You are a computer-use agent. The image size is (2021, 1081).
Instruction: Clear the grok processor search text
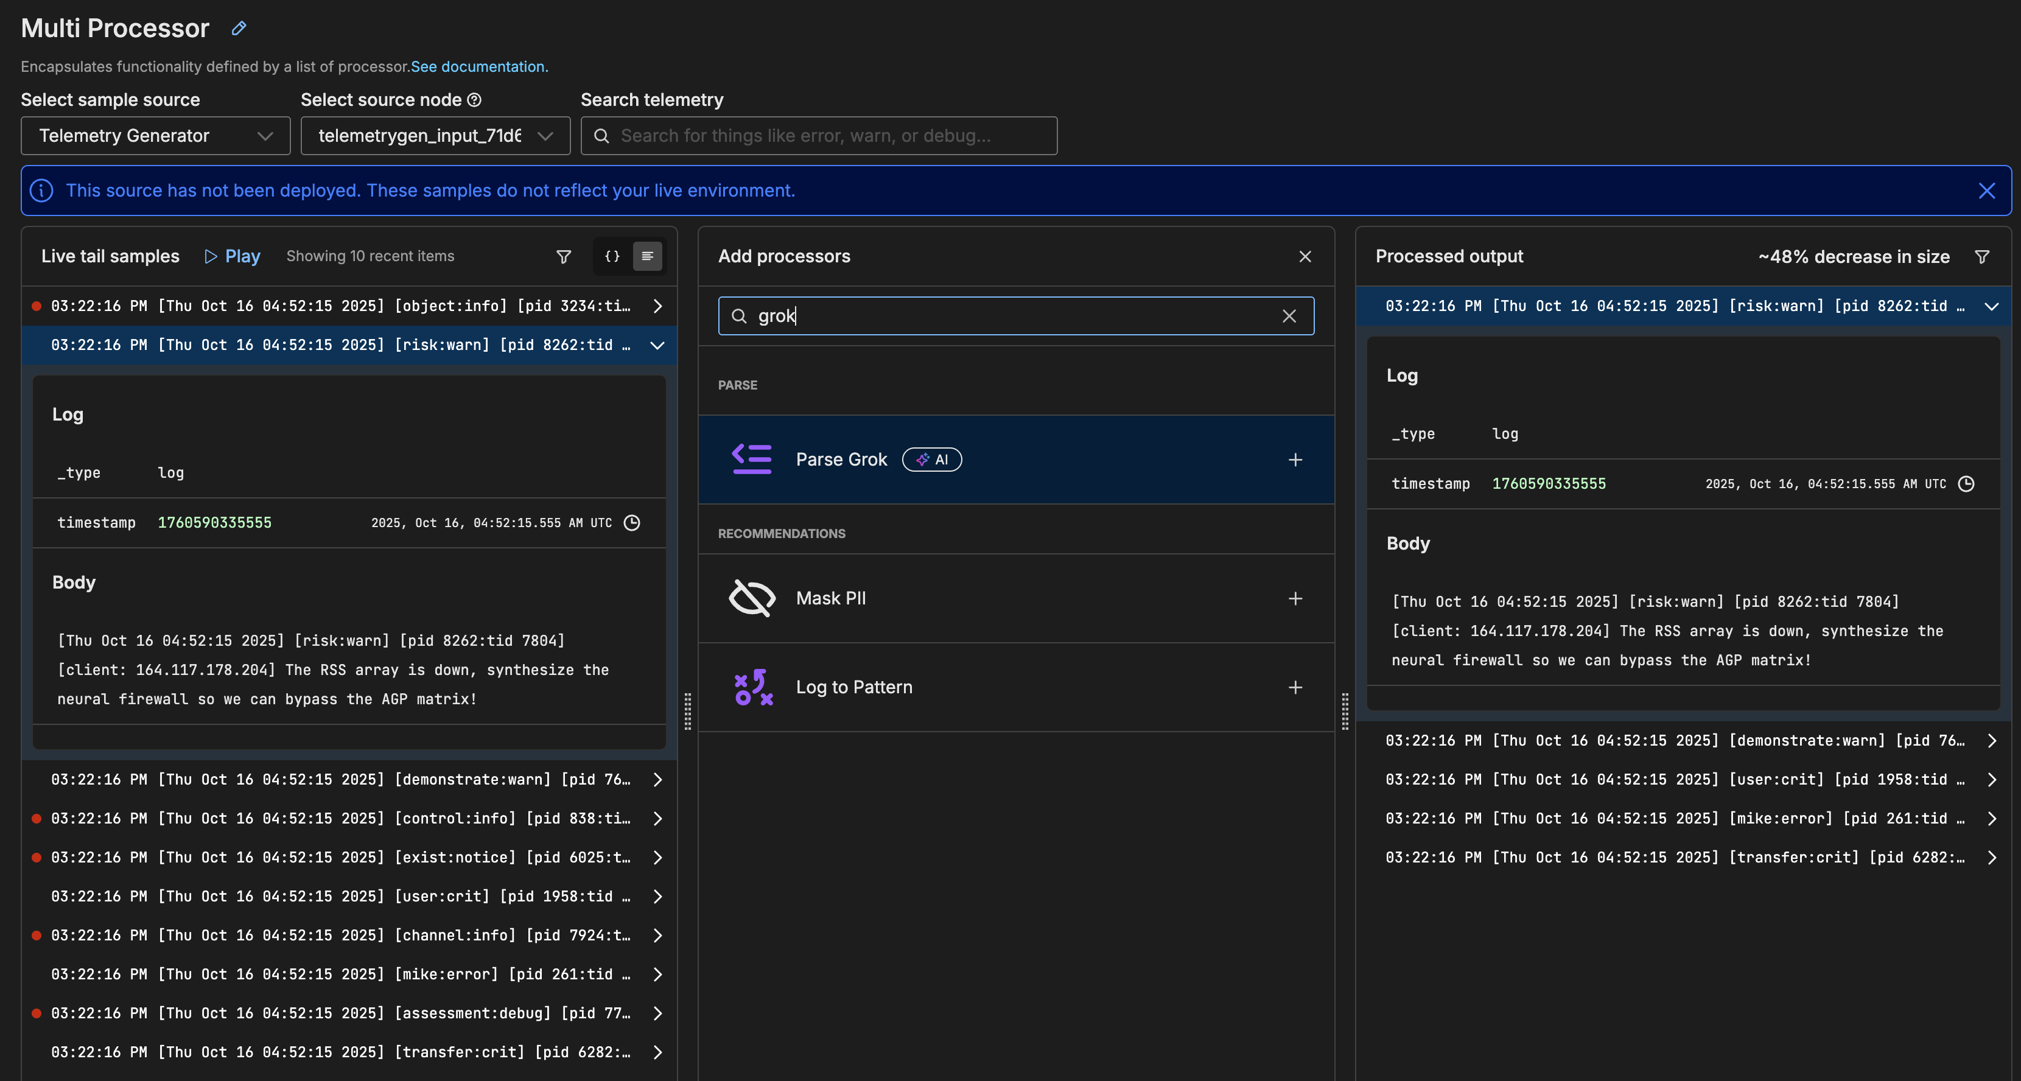pyautogui.click(x=1289, y=316)
